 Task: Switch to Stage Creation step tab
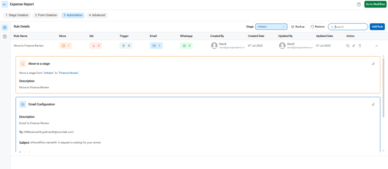tap(17, 16)
